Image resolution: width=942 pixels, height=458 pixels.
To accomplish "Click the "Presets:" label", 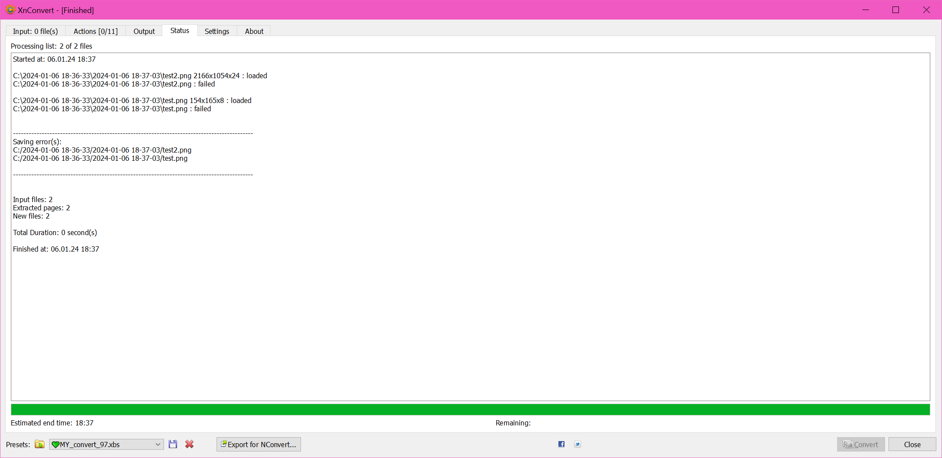I will point(18,445).
